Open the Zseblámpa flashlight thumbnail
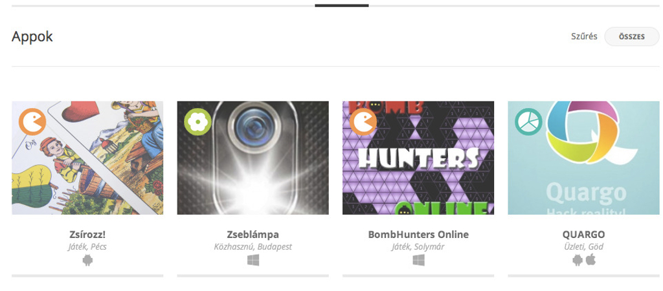Image resolution: width=663 pixels, height=291 pixels. [253, 158]
